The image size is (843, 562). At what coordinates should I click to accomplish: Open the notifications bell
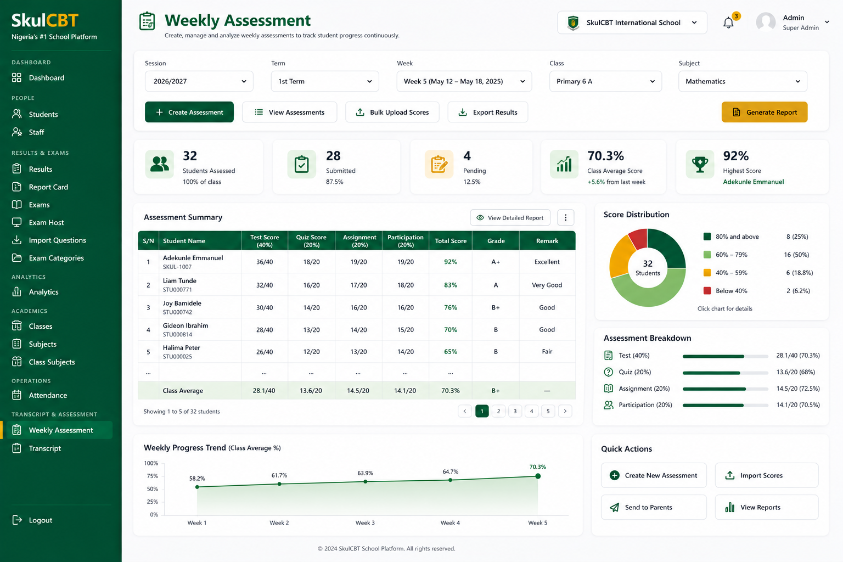pos(728,23)
